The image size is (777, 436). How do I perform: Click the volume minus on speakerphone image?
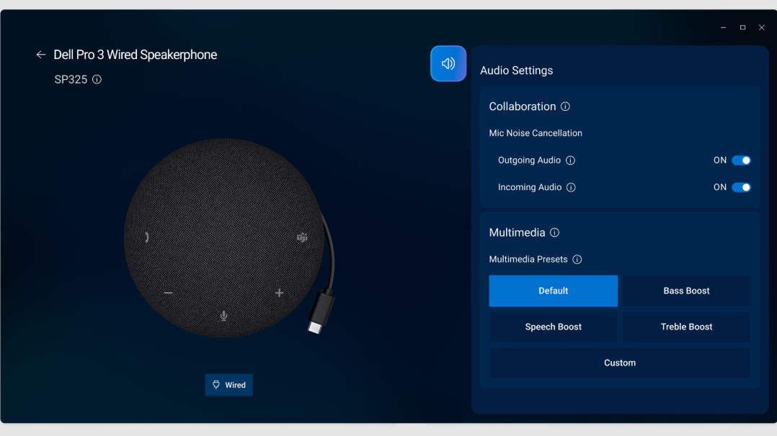(169, 293)
